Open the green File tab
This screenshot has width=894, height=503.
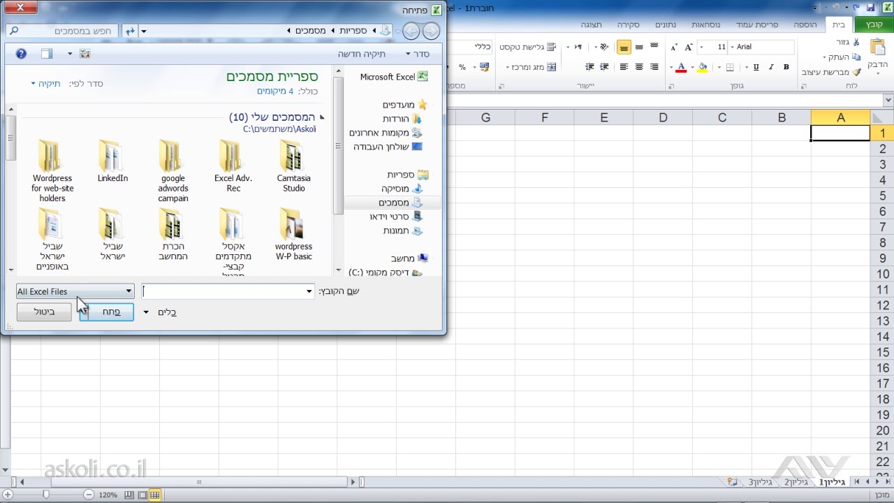tap(874, 24)
